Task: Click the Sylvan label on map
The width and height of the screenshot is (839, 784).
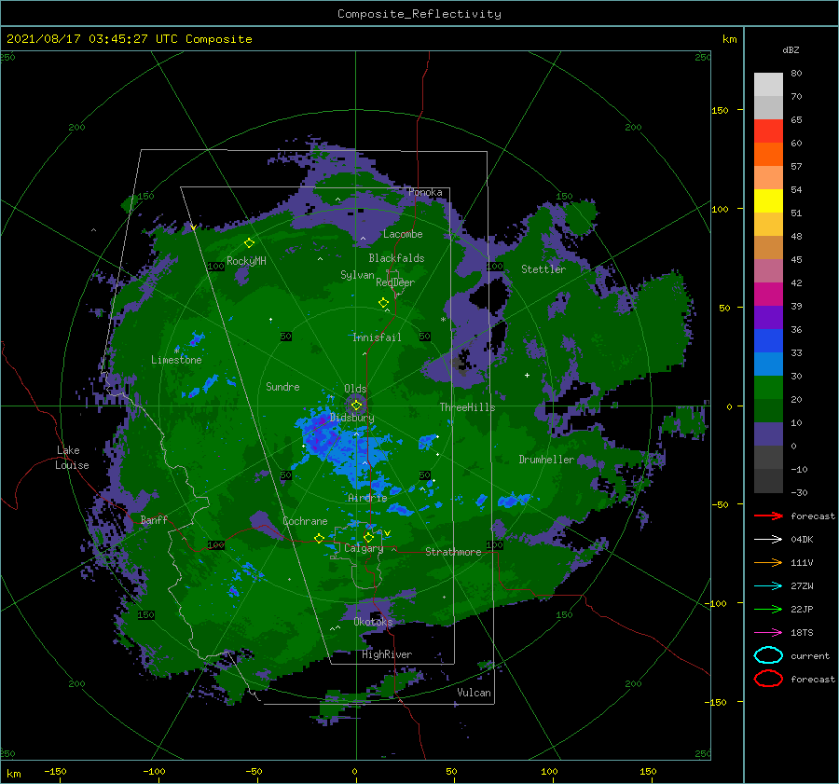Action: click(357, 275)
